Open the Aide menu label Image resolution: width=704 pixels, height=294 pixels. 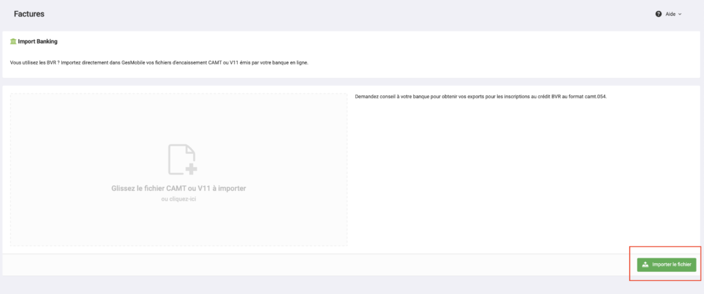[x=670, y=14]
